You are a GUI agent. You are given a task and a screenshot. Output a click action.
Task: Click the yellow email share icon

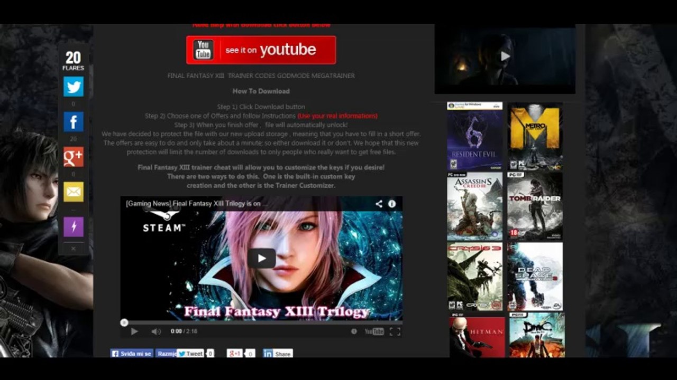pyautogui.click(x=74, y=192)
